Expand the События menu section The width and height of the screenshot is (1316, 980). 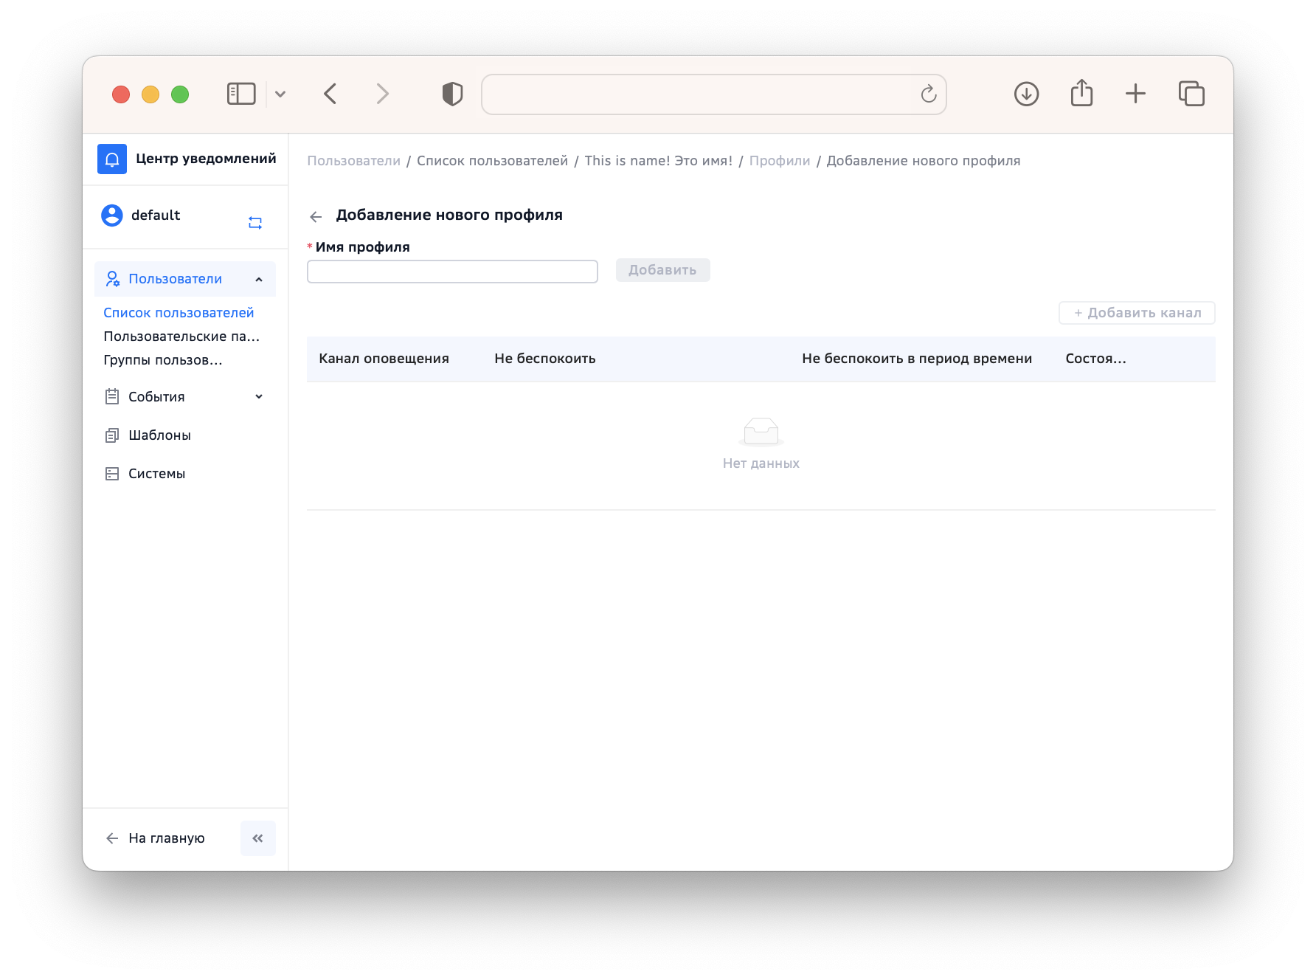point(259,397)
